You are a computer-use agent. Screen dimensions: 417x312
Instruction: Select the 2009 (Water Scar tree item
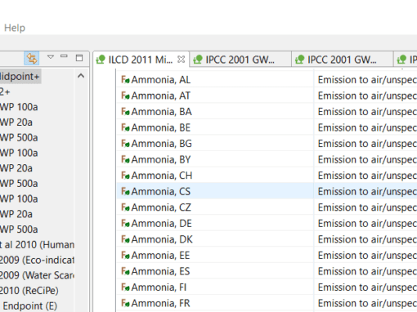[x=37, y=275]
